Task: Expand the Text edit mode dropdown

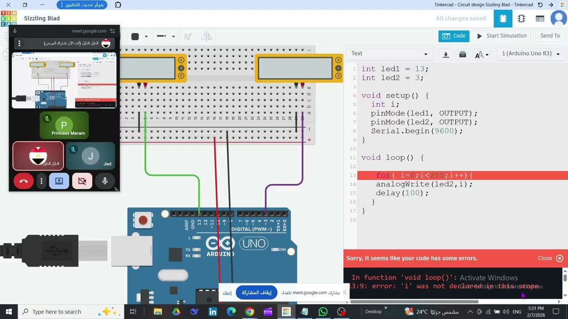Action: [x=390, y=54]
